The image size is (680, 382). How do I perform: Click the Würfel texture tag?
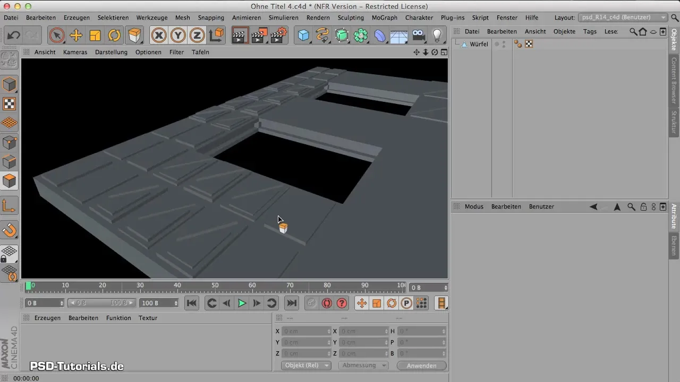[529, 44]
